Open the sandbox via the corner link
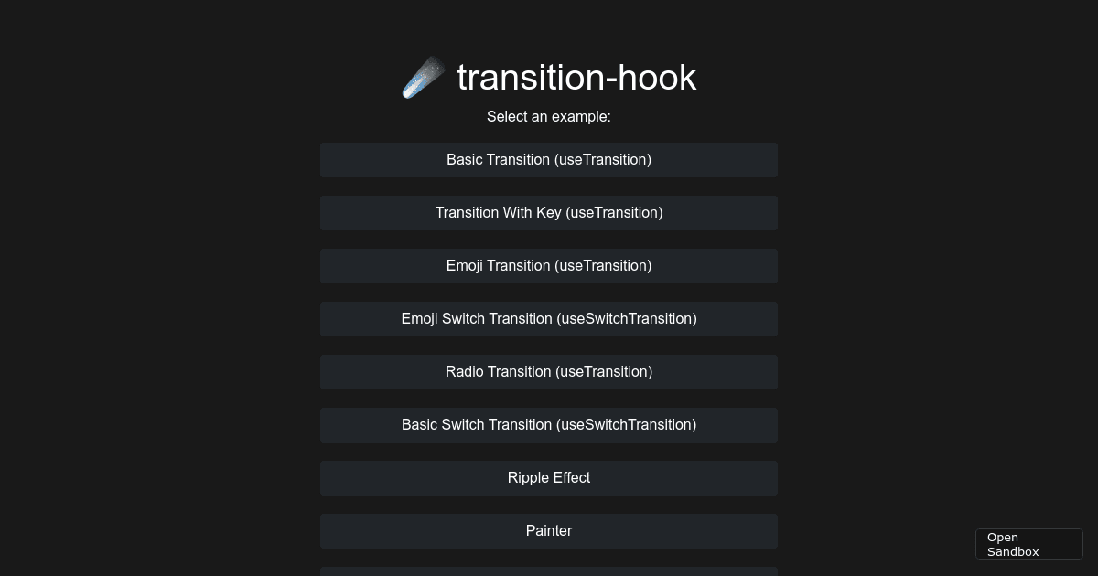 (1028, 544)
